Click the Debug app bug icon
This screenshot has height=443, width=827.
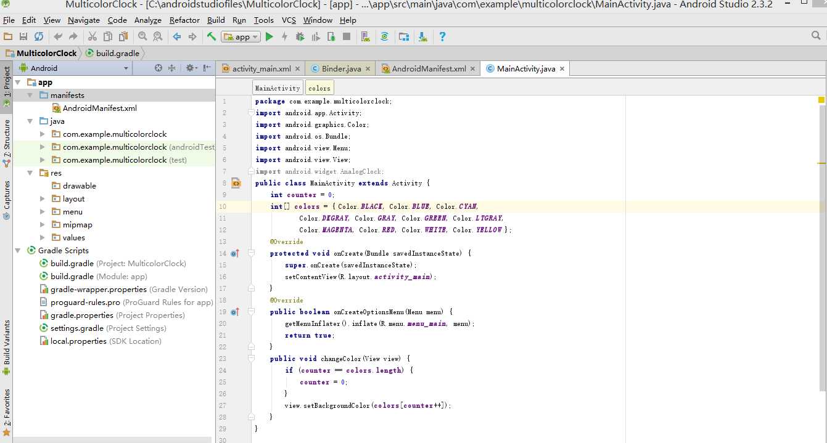click(300, 37)
